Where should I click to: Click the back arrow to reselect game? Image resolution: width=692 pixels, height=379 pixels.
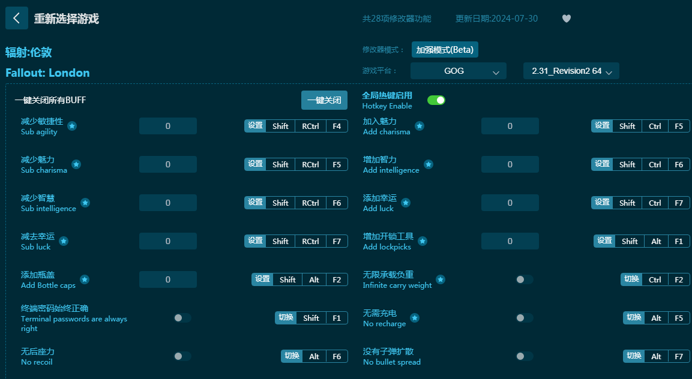(x=17, y=18)
